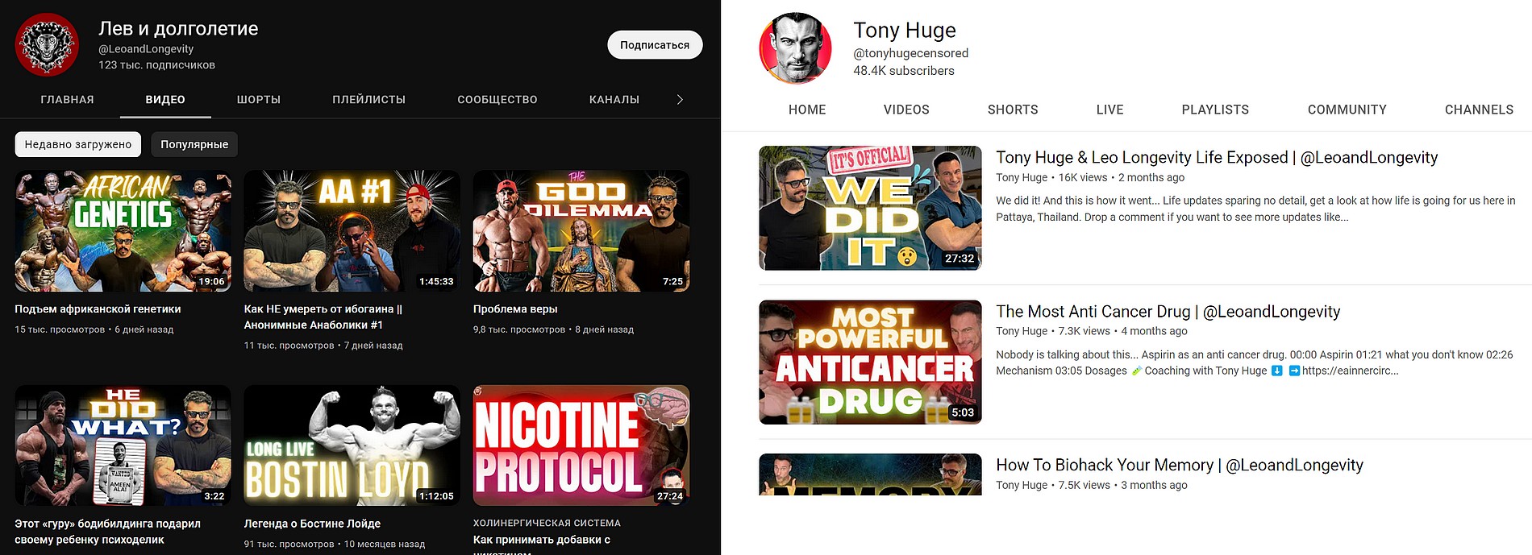Open the ГЛАВНАЯ tab
The height and width of the screenshot is (555, 1532).
68,100
